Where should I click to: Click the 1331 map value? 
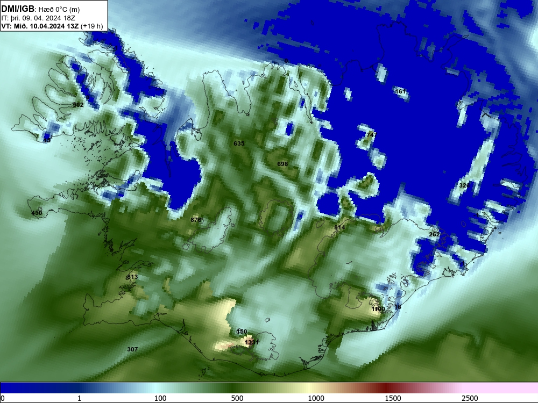coord(251,342)
